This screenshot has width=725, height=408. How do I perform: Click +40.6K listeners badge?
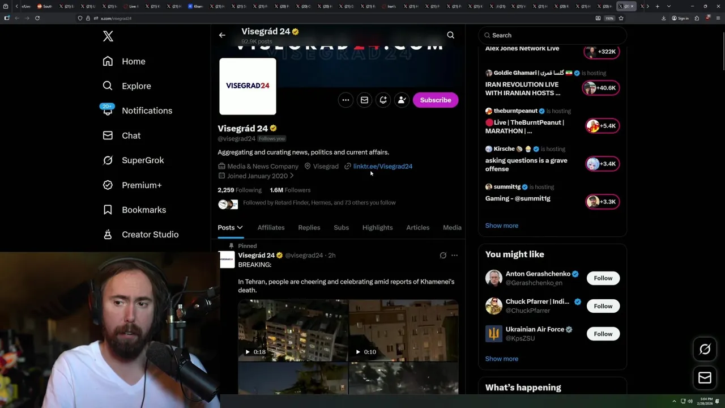tap(600, 88)
